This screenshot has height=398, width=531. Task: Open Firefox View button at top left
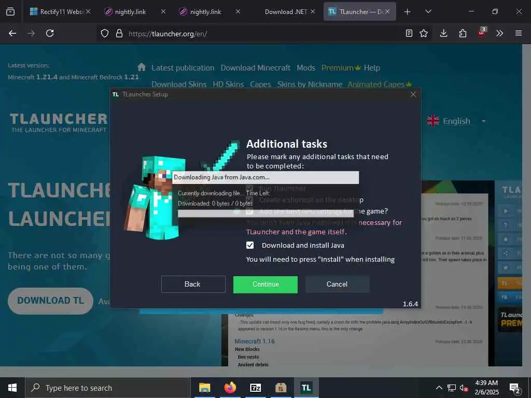point(10,11)
